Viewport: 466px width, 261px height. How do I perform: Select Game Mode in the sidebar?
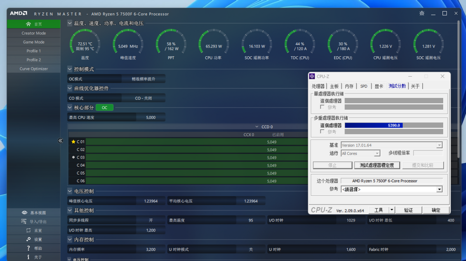(34, 42)
